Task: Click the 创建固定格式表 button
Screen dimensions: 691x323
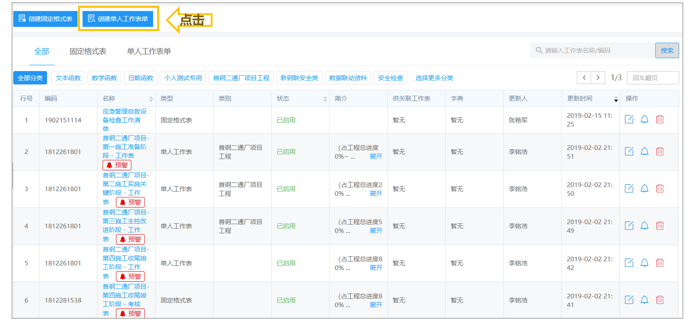Action: (x=45, y=19)
